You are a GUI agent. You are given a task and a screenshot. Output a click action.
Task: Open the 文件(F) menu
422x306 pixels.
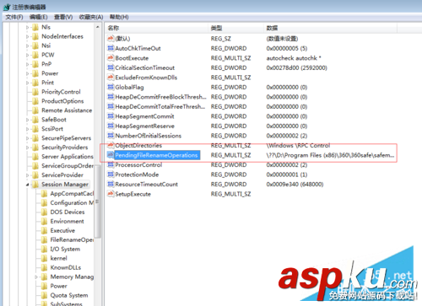click(x=14, y=17)
